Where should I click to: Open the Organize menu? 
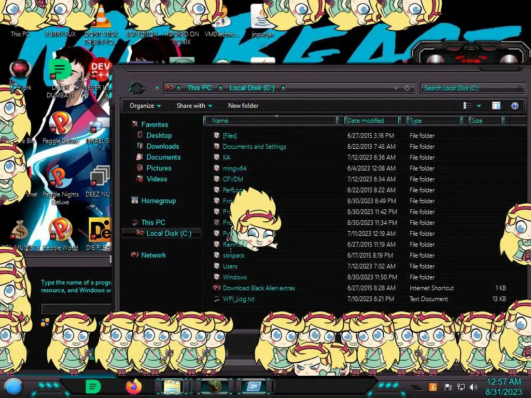pos(145,106)
